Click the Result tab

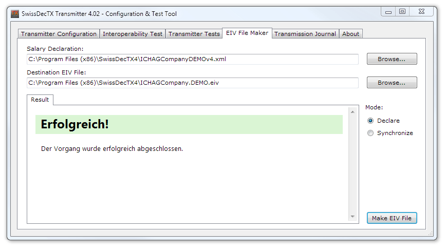(x=40, y=100)
